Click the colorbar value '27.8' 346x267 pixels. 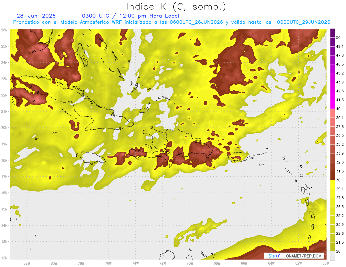coord(340,198)
